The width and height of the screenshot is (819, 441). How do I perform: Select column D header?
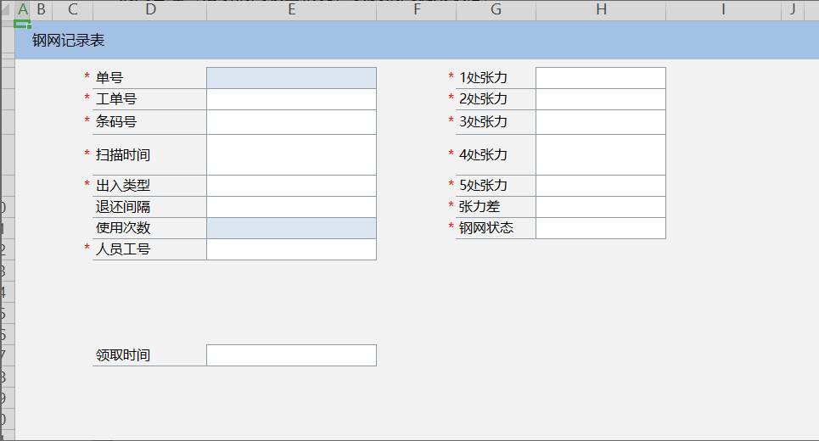coord(149,10)
